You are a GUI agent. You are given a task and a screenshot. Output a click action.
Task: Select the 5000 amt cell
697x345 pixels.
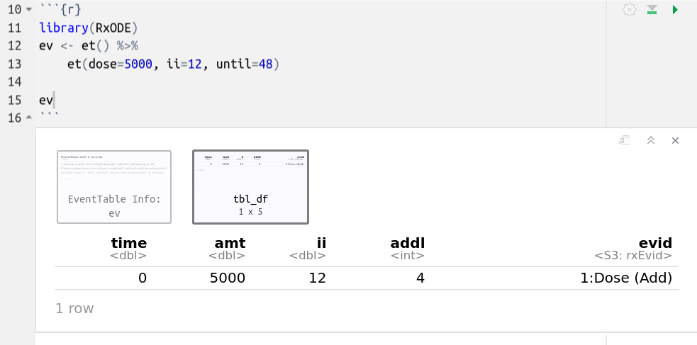228,278
